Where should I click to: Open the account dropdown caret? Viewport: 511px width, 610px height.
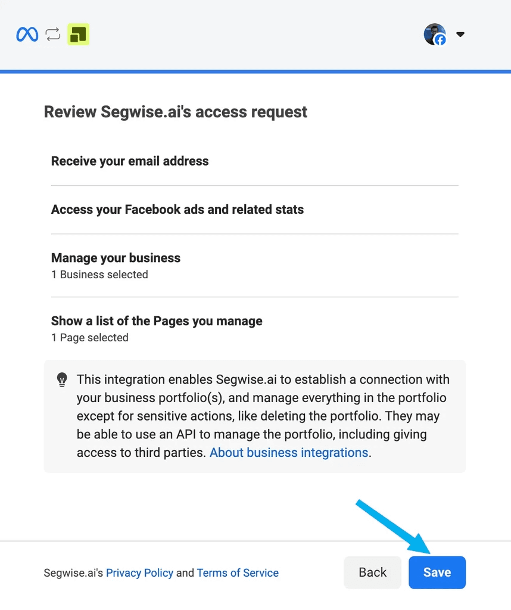click(460, 35)
